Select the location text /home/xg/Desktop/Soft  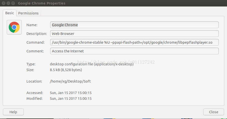(x=70, y=81)
